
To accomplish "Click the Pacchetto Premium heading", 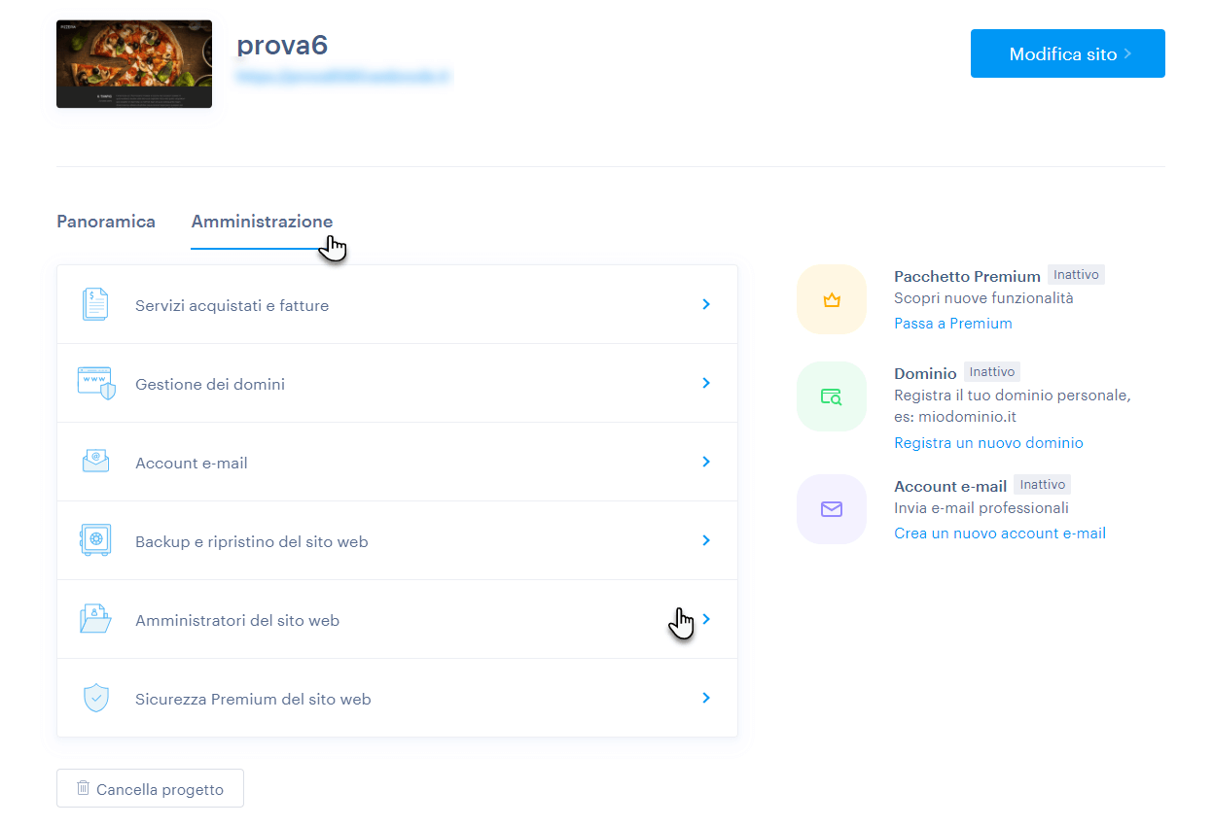I will (967, 276).
